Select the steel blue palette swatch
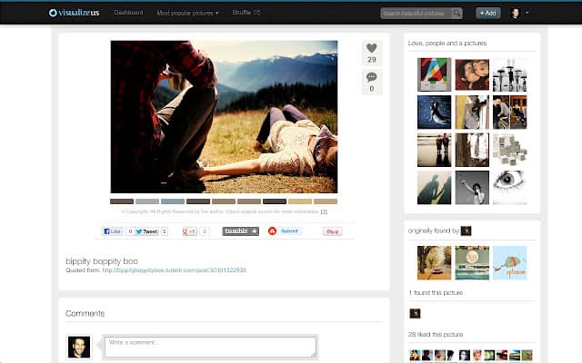 pos(173,201)
